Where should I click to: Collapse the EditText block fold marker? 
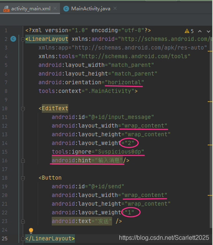coord(23,108)
